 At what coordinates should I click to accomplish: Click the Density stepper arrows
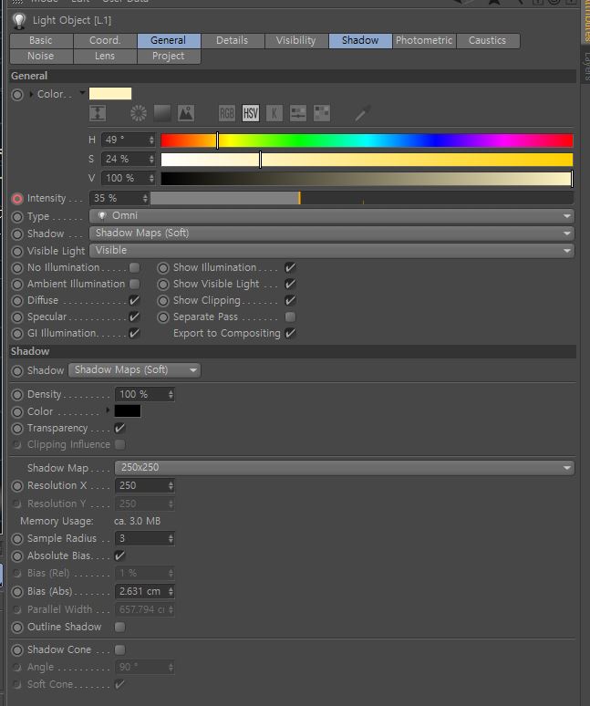(171, 394)
